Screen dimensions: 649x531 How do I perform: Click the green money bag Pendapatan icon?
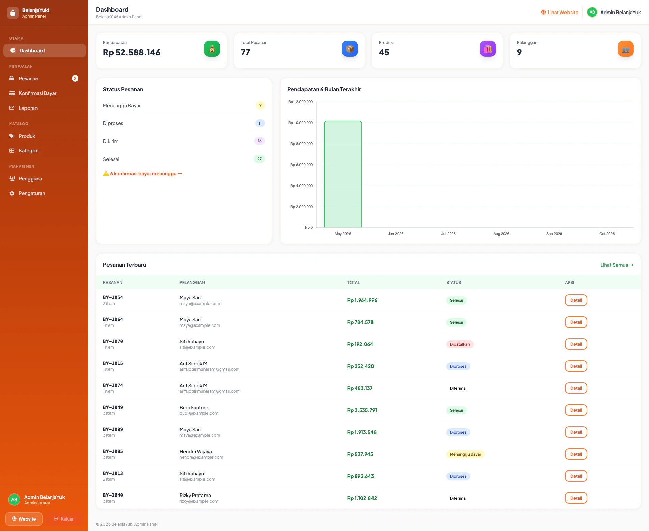click(x=212, y=49)
